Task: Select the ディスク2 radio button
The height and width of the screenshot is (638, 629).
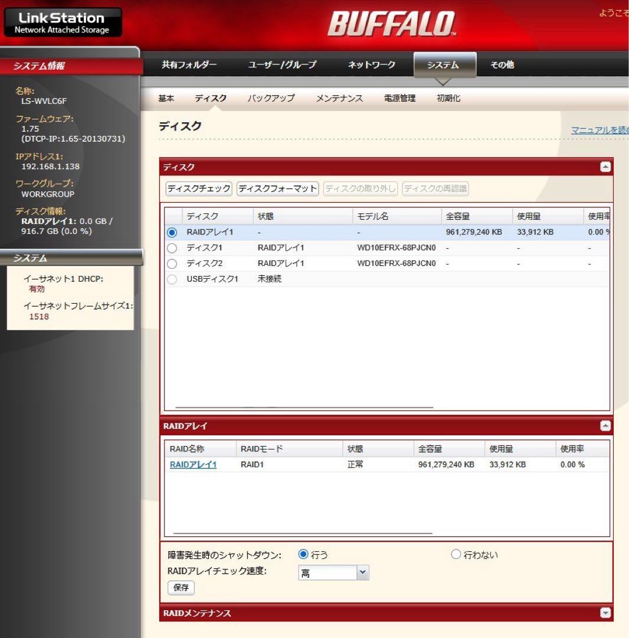Action: click(172, 263)
